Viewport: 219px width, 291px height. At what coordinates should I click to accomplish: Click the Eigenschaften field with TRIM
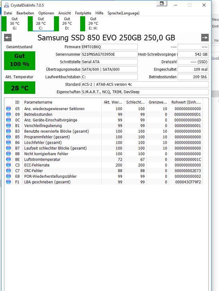145,92
